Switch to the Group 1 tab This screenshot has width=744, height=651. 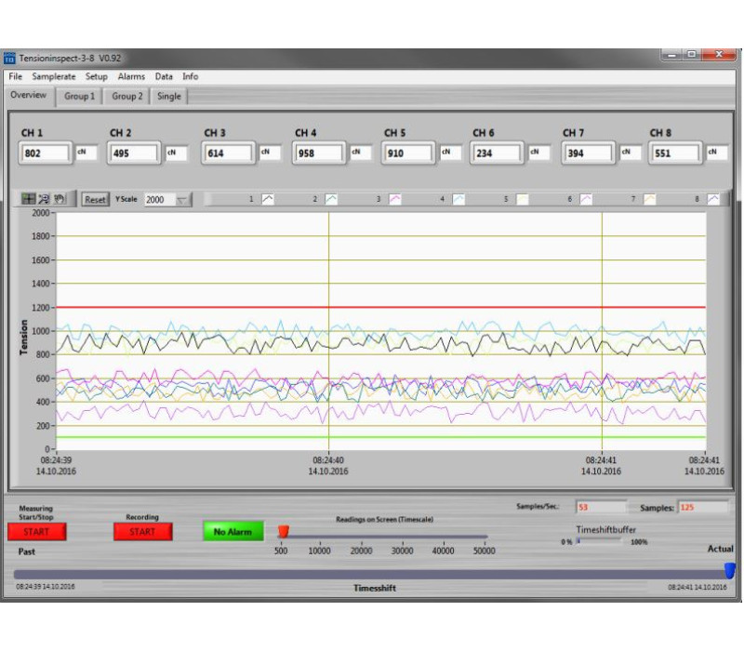[79, 97]
